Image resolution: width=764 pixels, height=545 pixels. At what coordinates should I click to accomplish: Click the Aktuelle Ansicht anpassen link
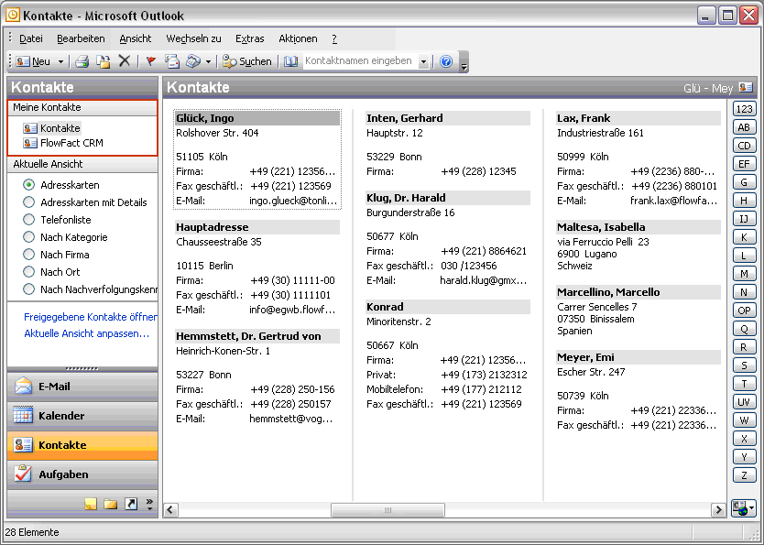click(x=87, y=333)
